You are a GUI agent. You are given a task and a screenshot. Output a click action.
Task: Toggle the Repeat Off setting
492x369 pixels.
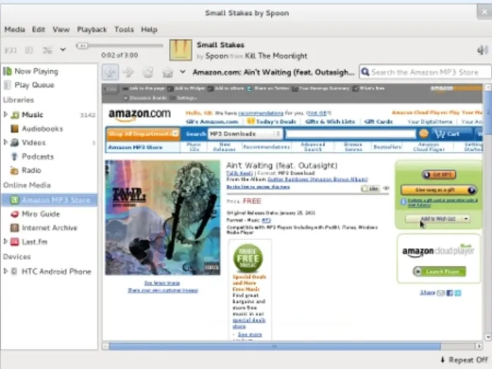point(465,360)
